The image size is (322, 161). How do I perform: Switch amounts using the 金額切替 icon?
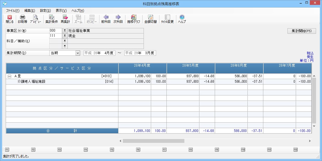150,19
